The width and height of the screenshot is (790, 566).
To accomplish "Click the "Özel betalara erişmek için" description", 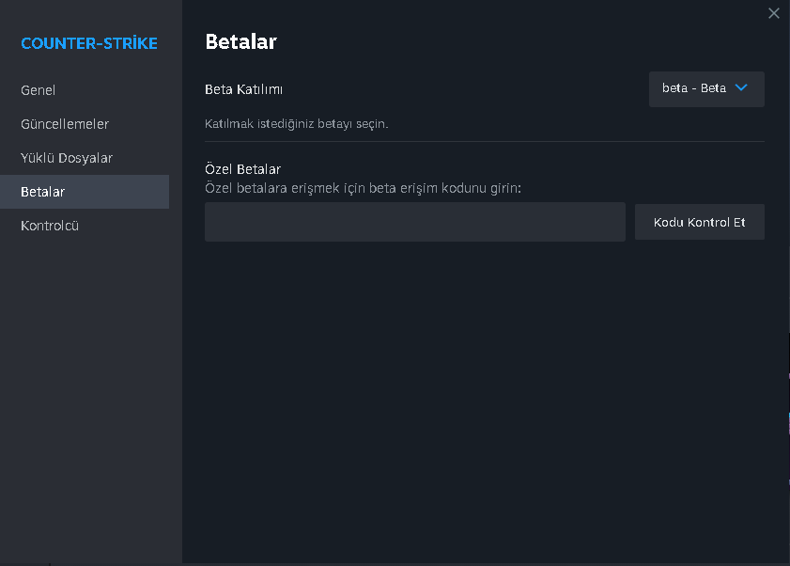I will (x=363, y=188).
